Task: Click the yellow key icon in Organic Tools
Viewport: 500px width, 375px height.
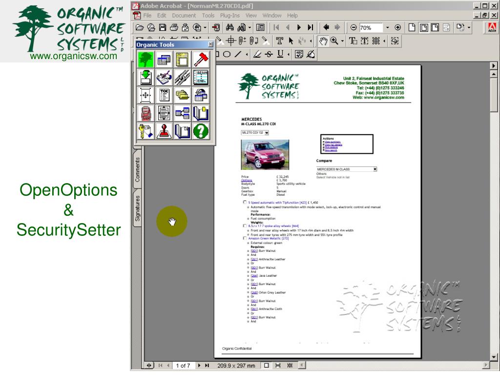Action: click(x=146, y=131)
